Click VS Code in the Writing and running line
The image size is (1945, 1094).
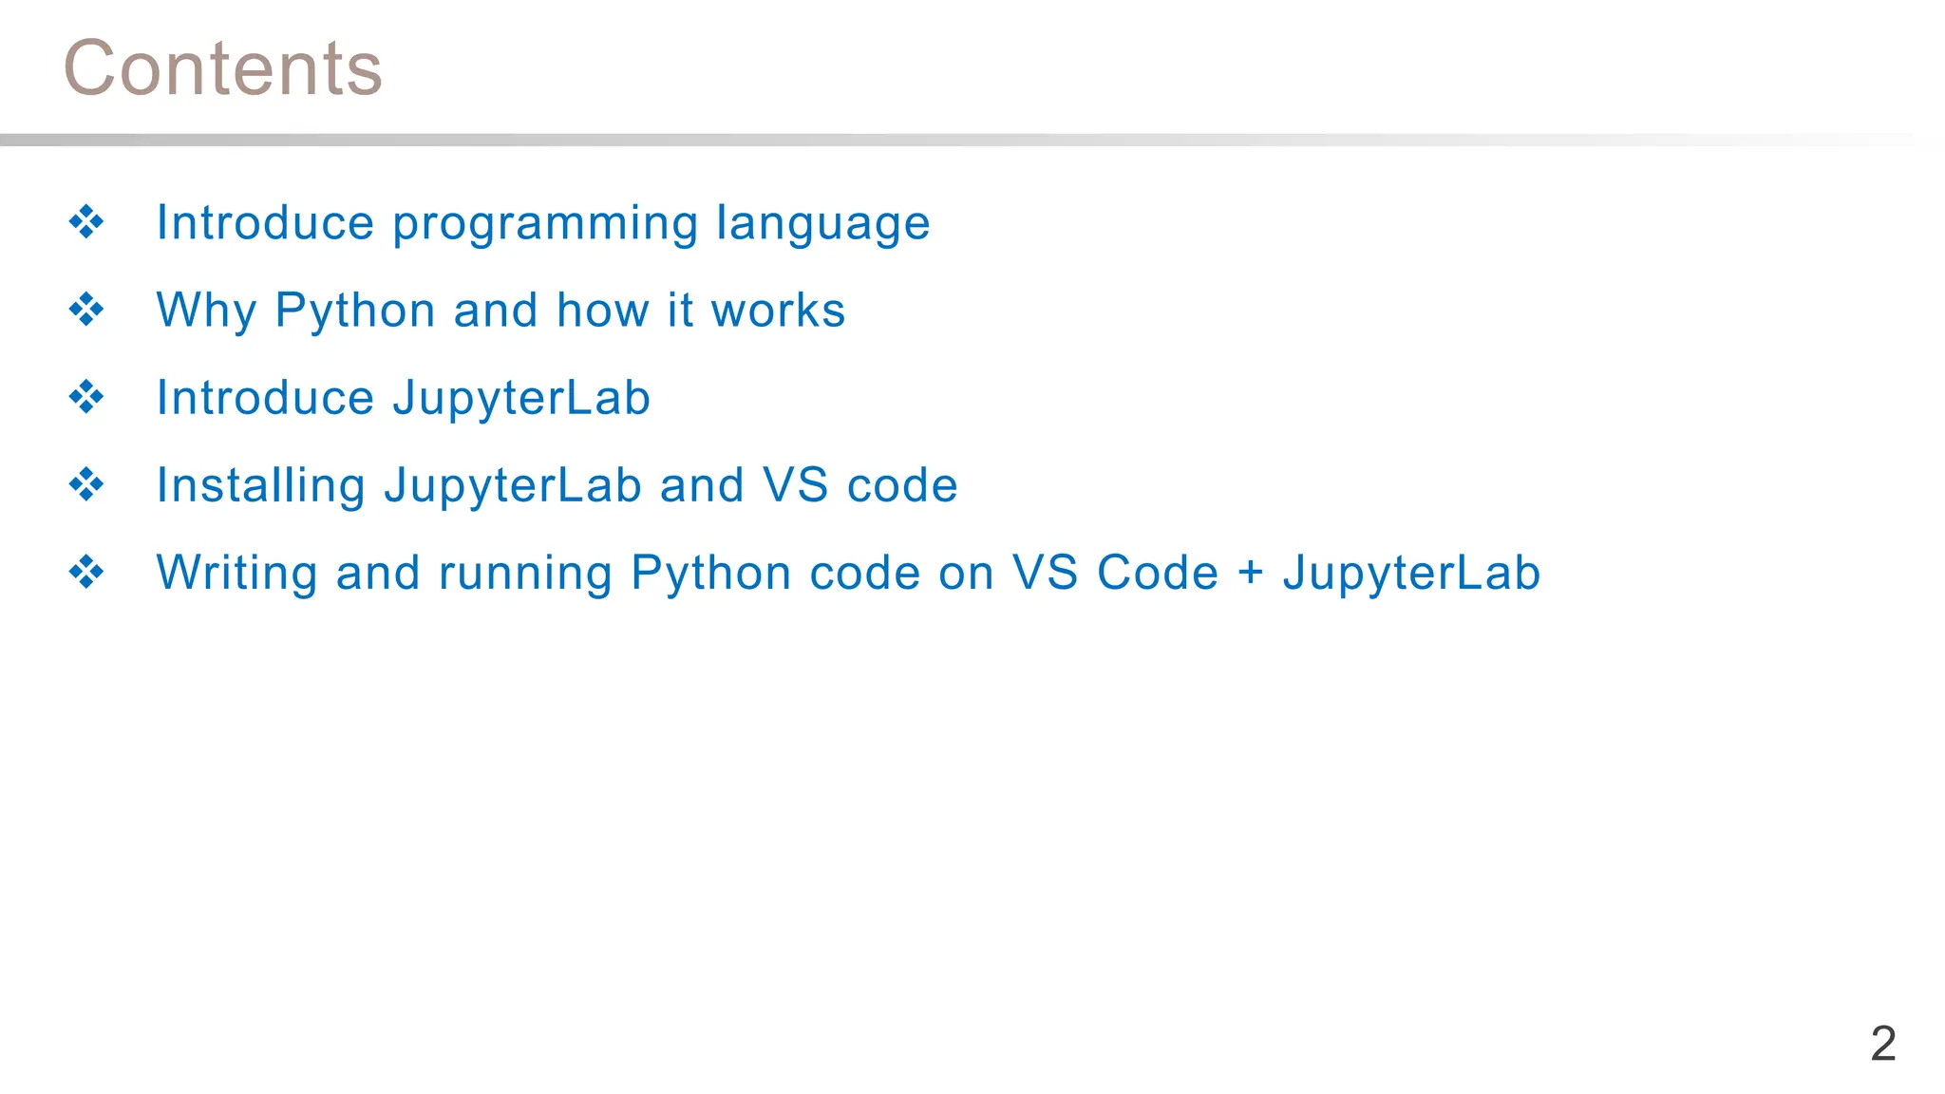1115,574
